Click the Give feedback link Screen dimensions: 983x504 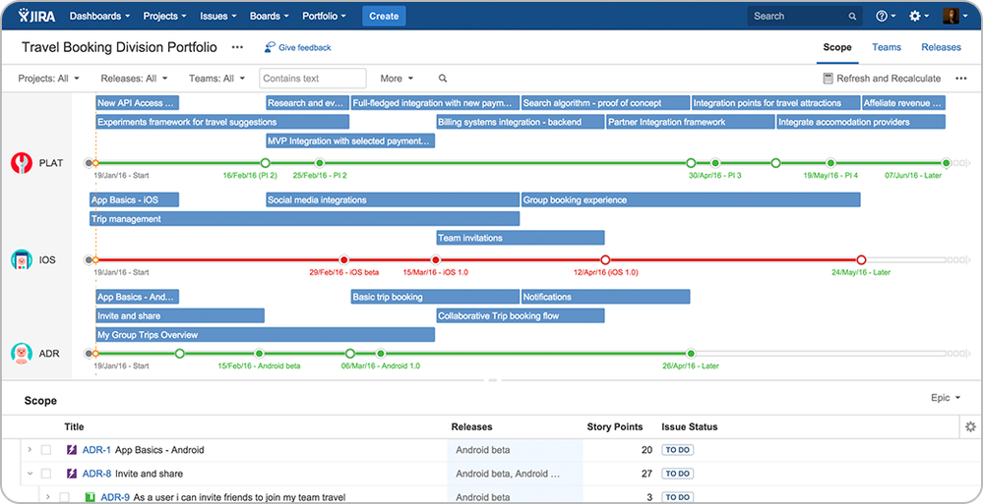tap(298, 47)
